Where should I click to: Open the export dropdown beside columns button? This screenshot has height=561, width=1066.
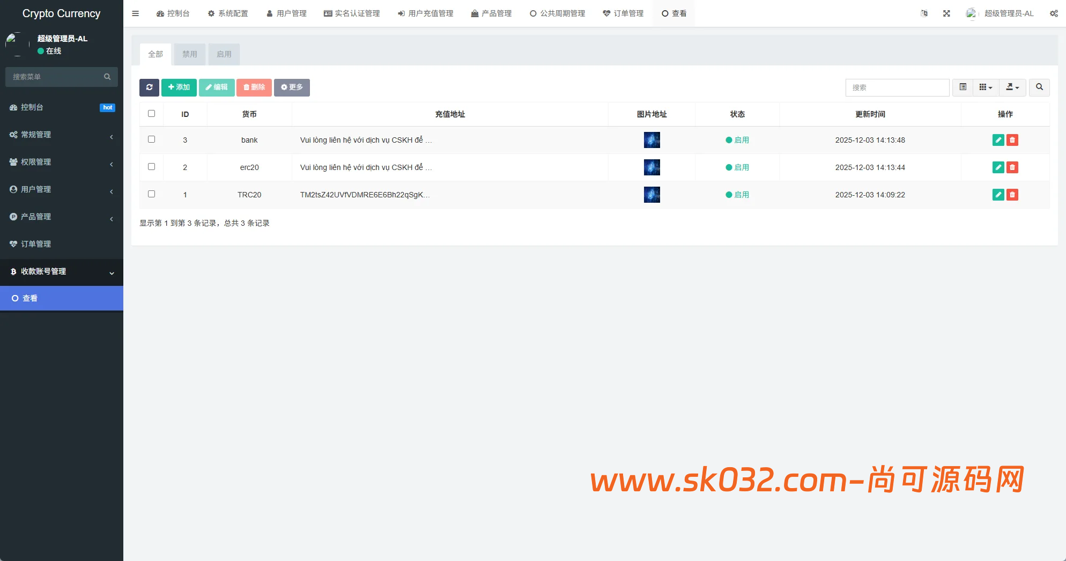point(1012,87)
